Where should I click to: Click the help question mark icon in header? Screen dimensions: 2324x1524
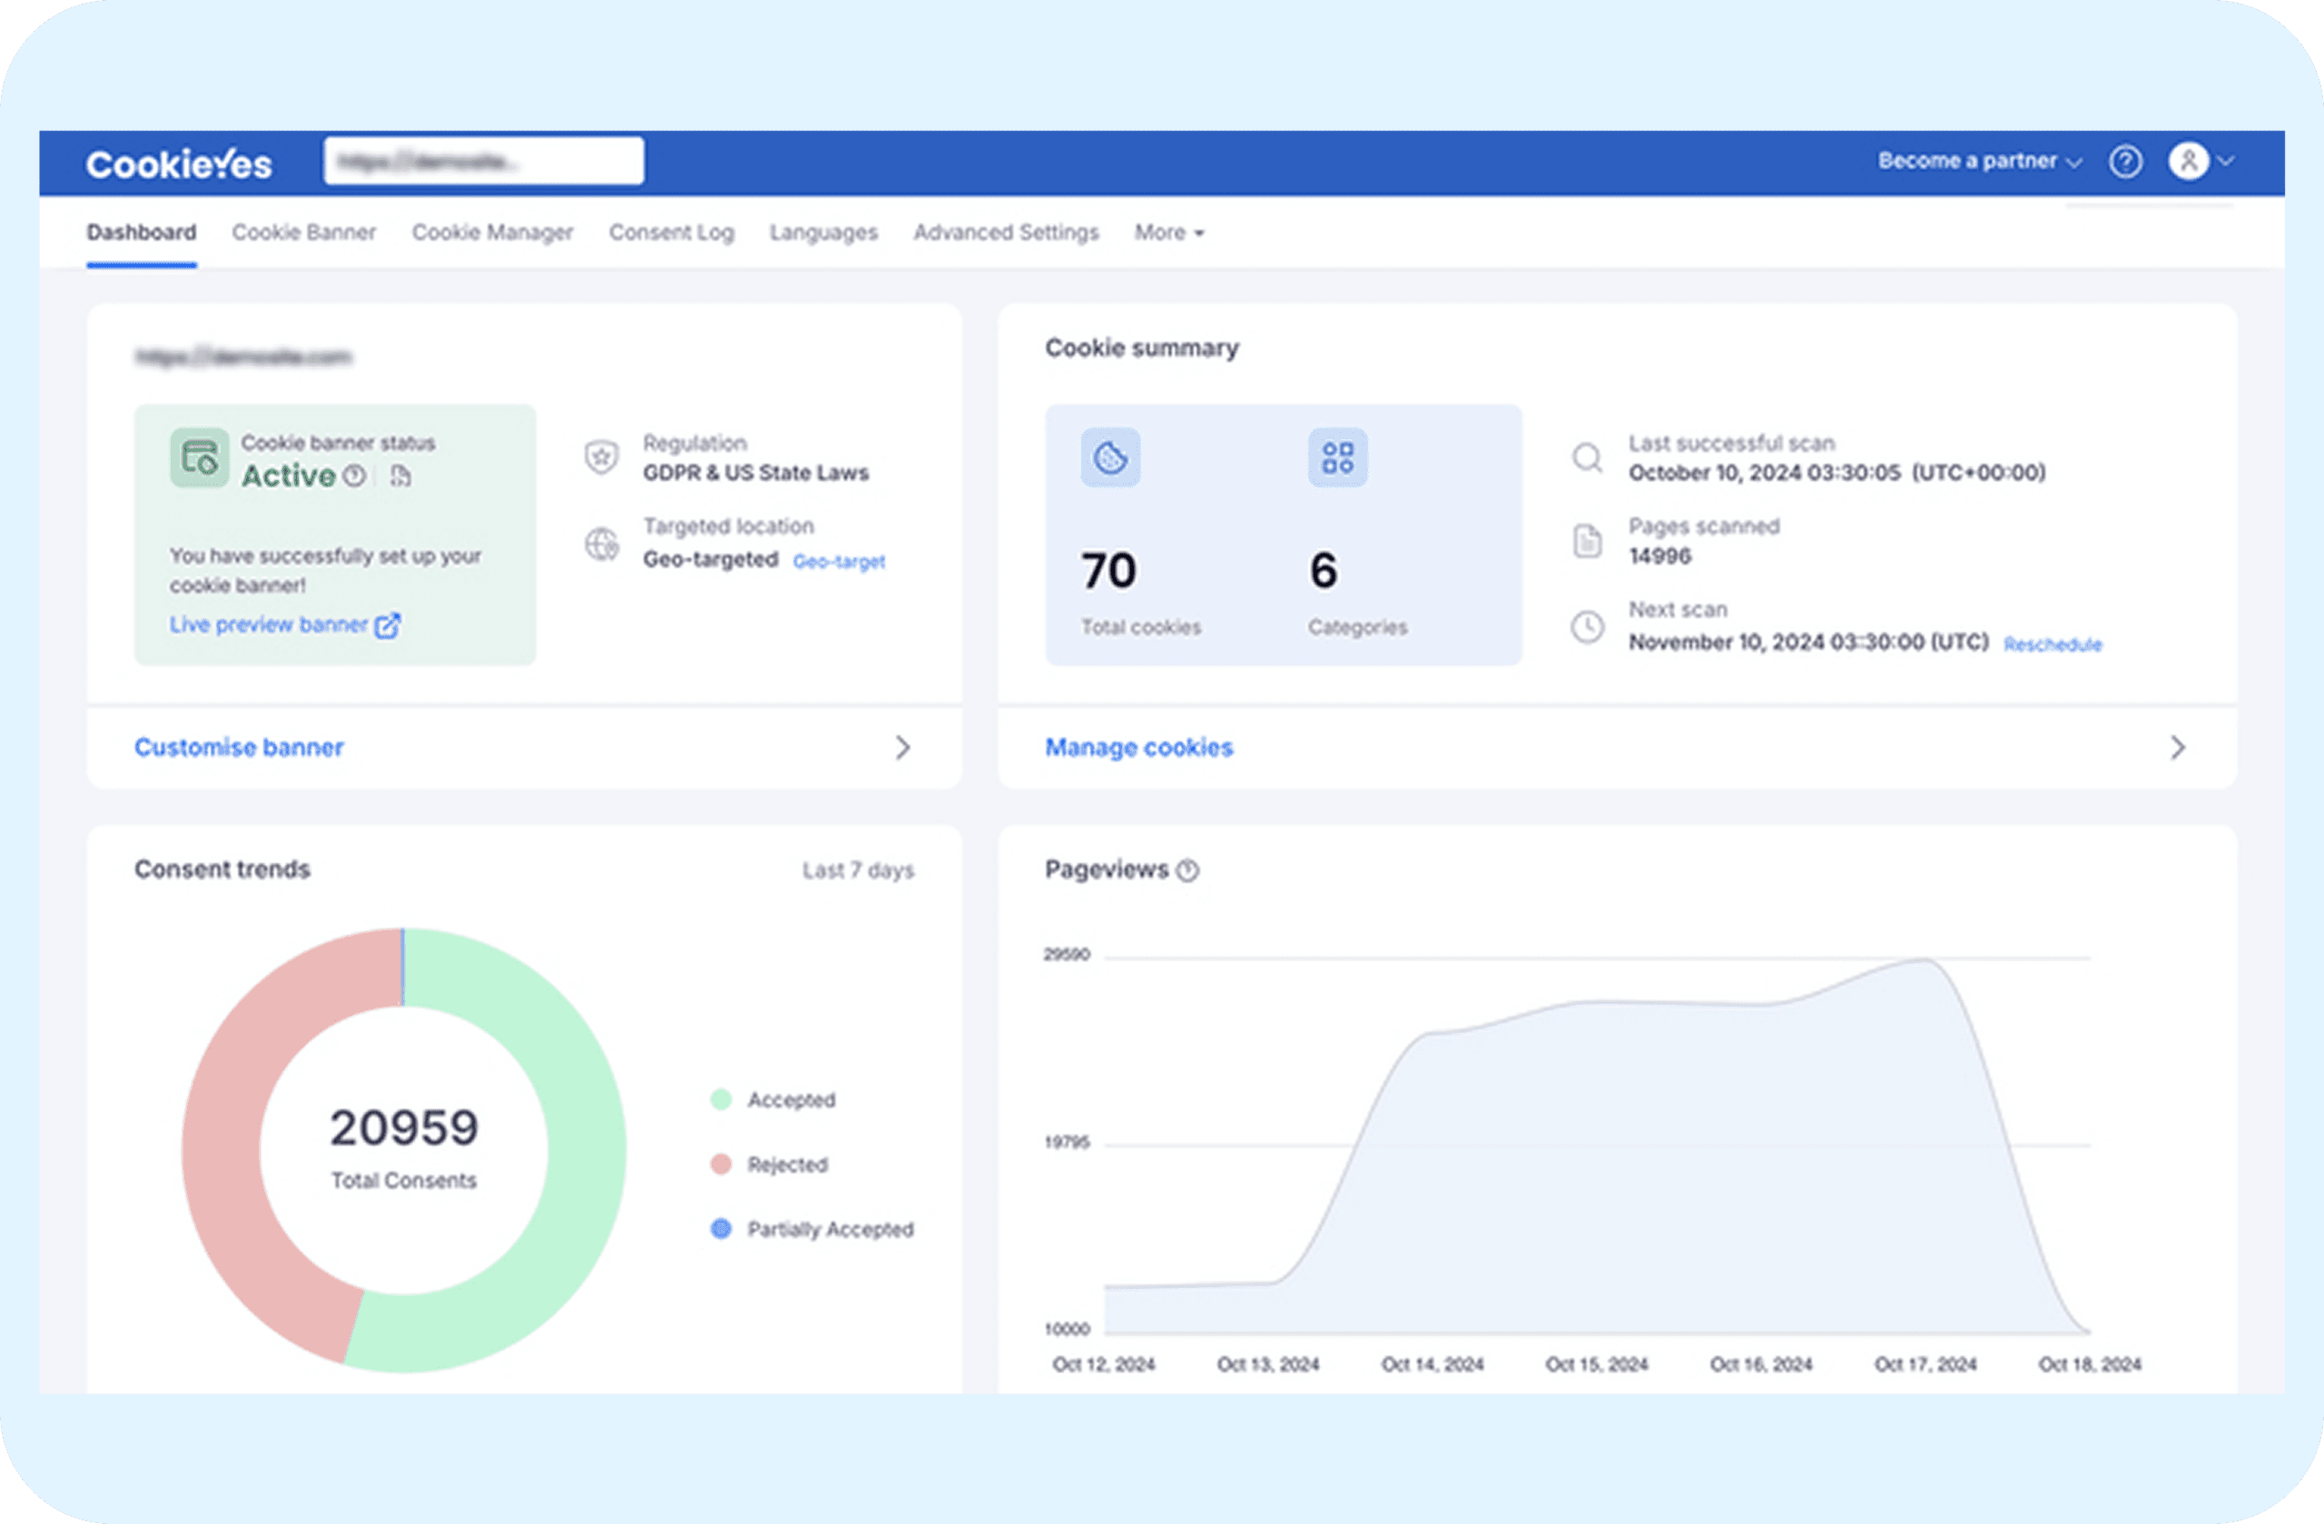(2125, 161)
